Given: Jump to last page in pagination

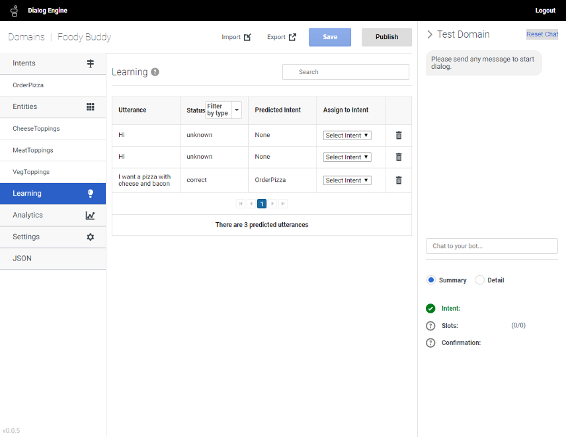Looking at the screenshot, I should [x=283, y=204].
